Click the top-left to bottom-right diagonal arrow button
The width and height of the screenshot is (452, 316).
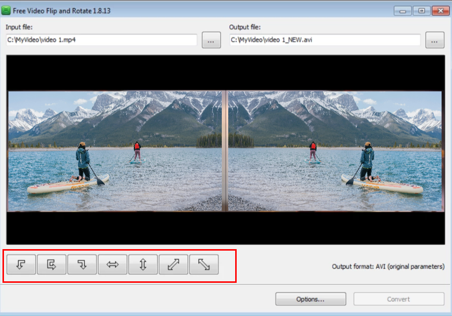pos(204,264)
